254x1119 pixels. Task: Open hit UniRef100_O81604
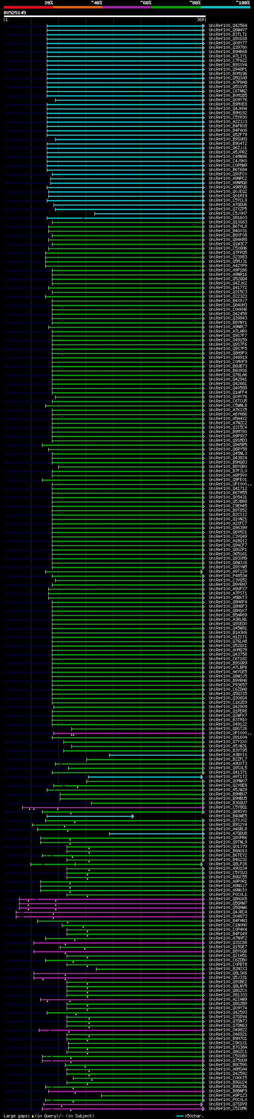coord(227,737)
